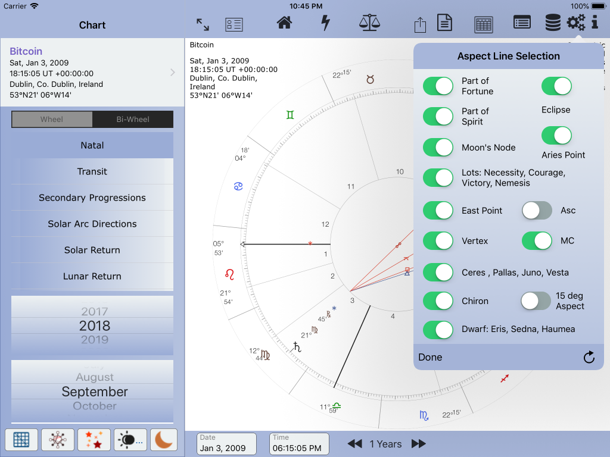610x457 pixels.
Task: Expand Bitcoin chart details chevron
Action: tap(173, 72)
